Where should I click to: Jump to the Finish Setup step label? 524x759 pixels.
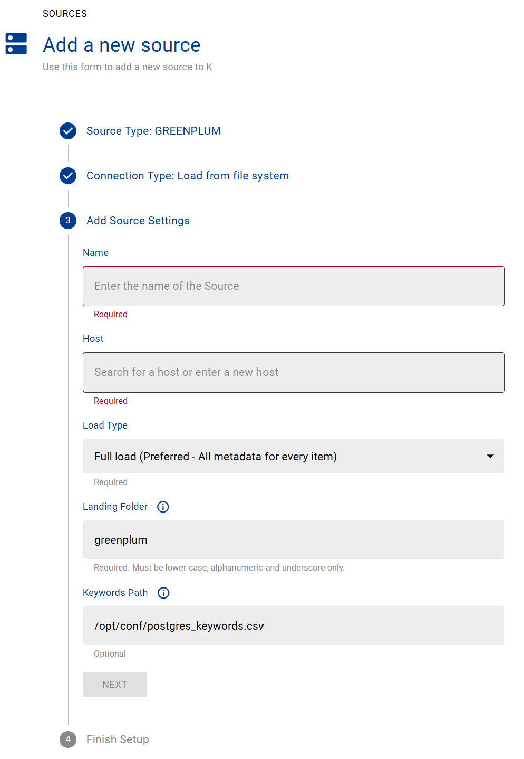pyautogui.click(x=118, y=739)
